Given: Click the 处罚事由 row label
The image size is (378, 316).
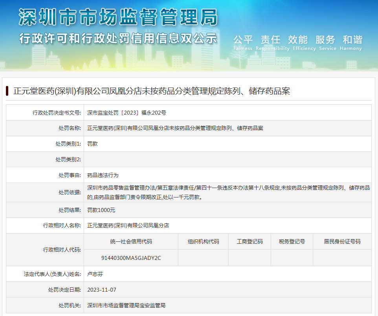Looking at the screenshot, I should point(70,175).
